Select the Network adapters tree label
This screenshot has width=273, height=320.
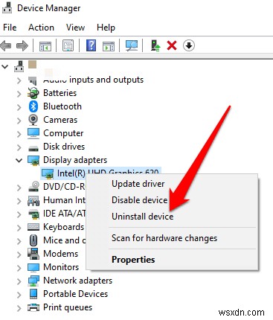click(x=77, y=281)
